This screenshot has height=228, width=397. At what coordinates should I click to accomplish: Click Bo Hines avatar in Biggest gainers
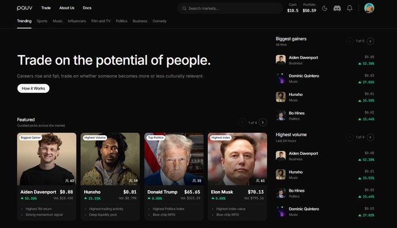point(281,115)
